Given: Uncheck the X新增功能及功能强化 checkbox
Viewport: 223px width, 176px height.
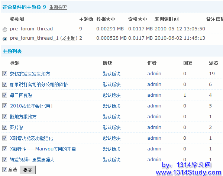Looking at the screenshot, I should tap(4, 138).
